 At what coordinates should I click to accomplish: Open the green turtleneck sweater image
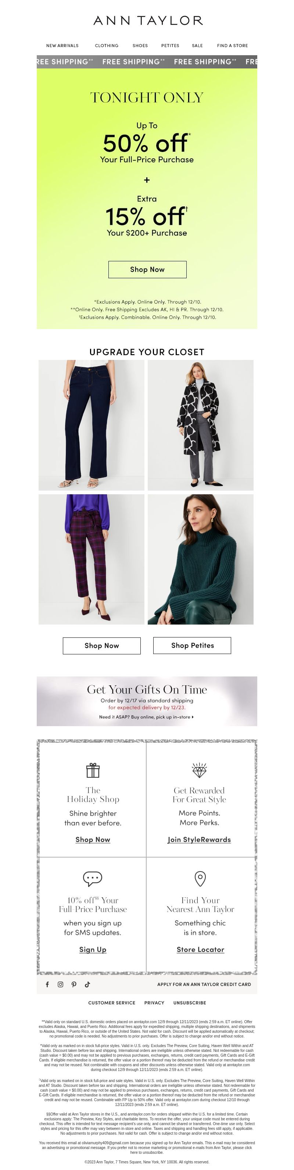coord(201,559)
